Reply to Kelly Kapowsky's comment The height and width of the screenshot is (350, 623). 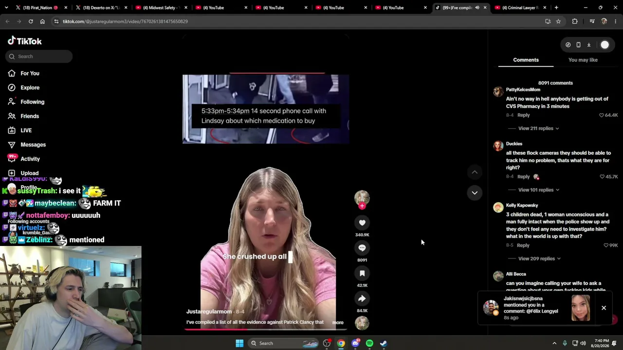coord(523,245)
